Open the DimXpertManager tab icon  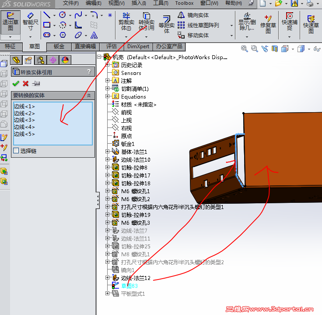(x=53, y=60)
